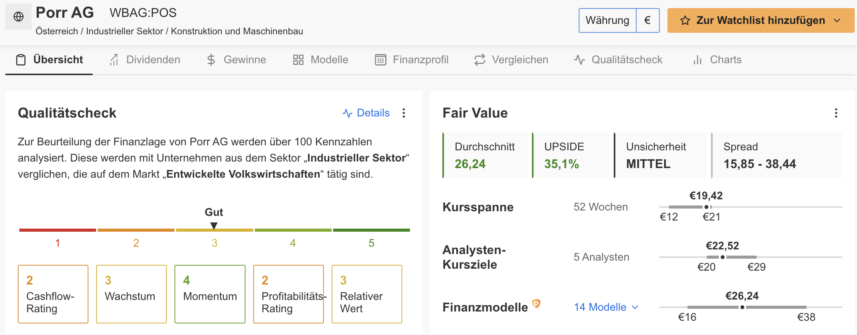857x335 pixels.
Task: Click the Durchschnitt 26,24 tile
Action: tap(485, 155)
